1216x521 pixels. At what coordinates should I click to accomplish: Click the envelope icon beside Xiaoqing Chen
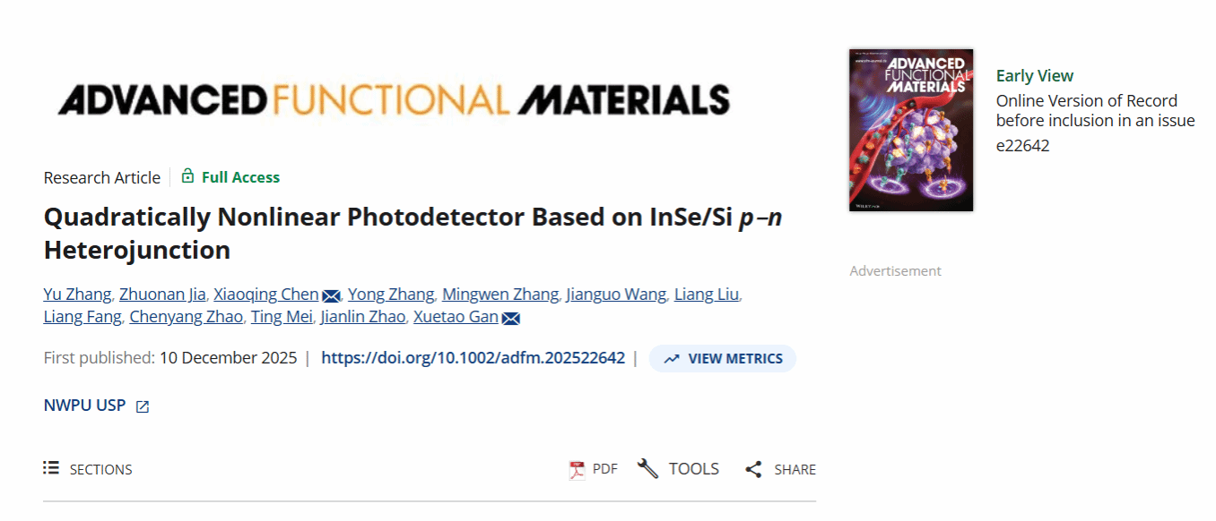point(332,295)
